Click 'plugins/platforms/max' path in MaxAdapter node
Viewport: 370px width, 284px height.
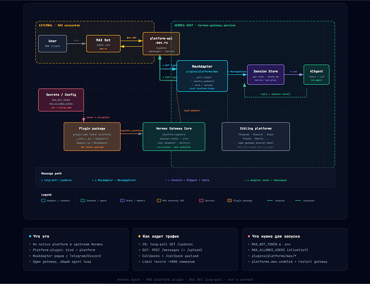coord(202,72)
